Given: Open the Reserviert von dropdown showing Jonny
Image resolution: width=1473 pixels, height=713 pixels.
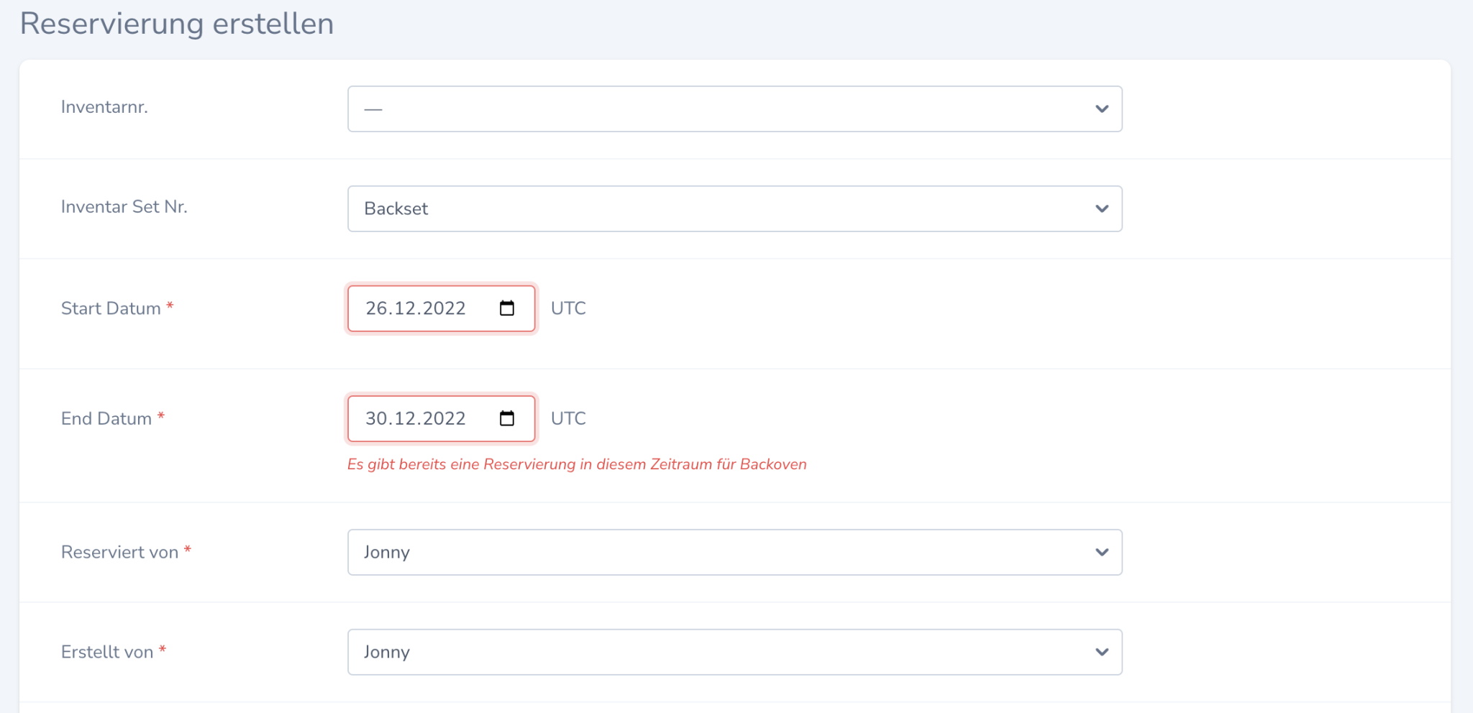Looking at the screenshot, I should coord(719,553).
